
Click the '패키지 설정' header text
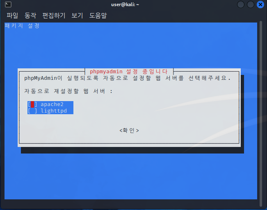[x=22, y=26]
